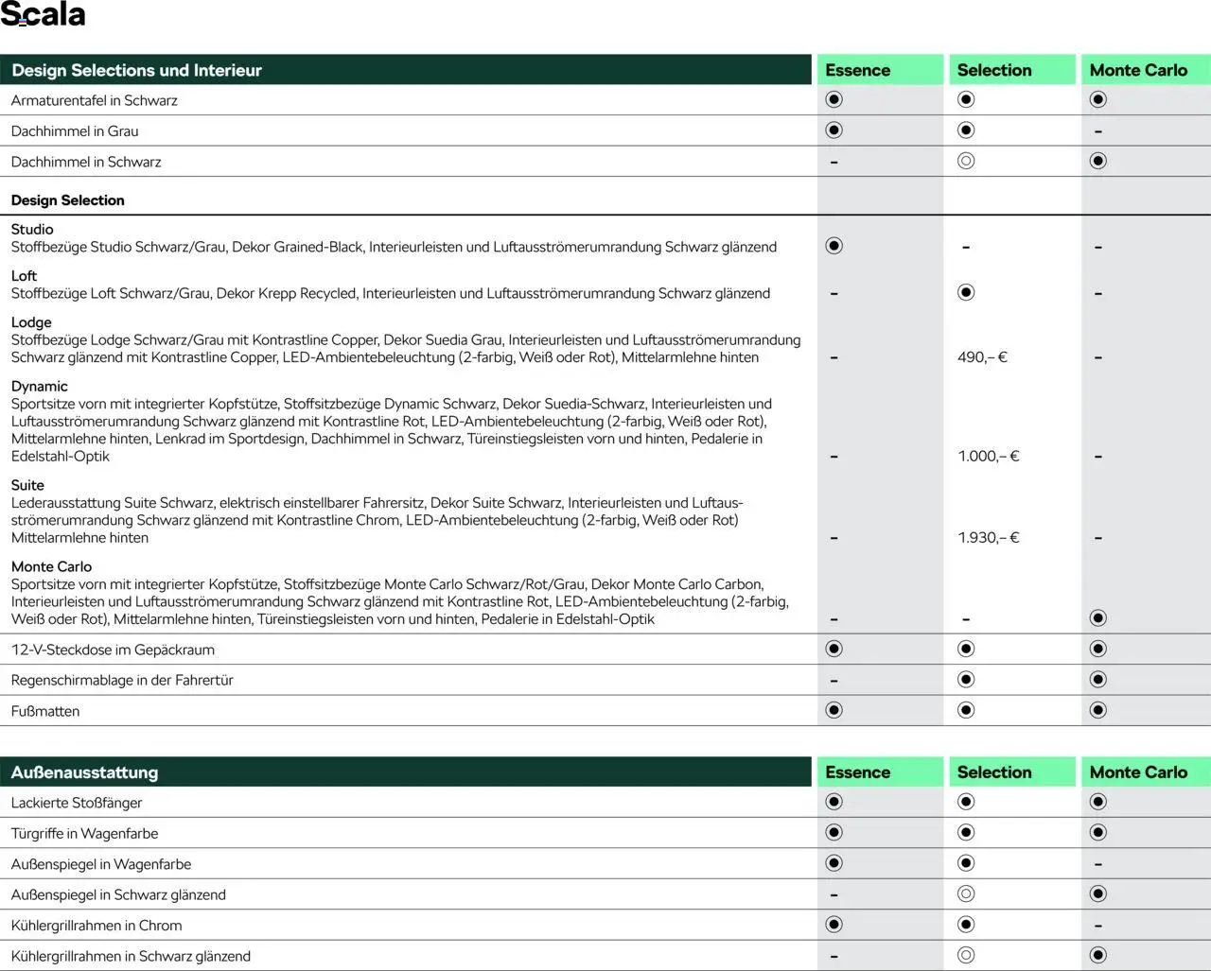Click the 1.930,– € Suite price
This screenshot has height=971, width=1211.
pos(988,538)
